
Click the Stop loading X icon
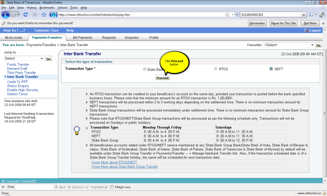(x=35, y=15)
